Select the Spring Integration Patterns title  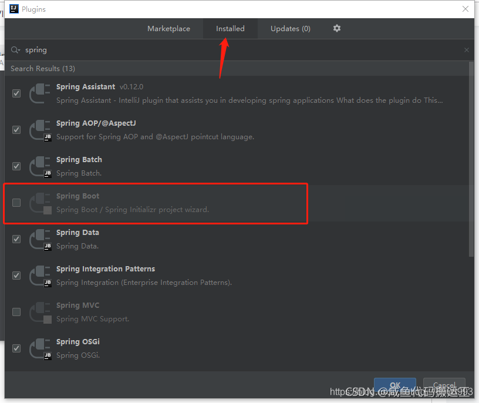click(x=106, y=269)
